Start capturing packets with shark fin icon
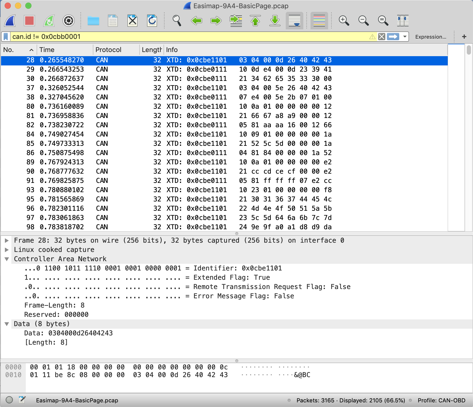 (x=10, y=21)
